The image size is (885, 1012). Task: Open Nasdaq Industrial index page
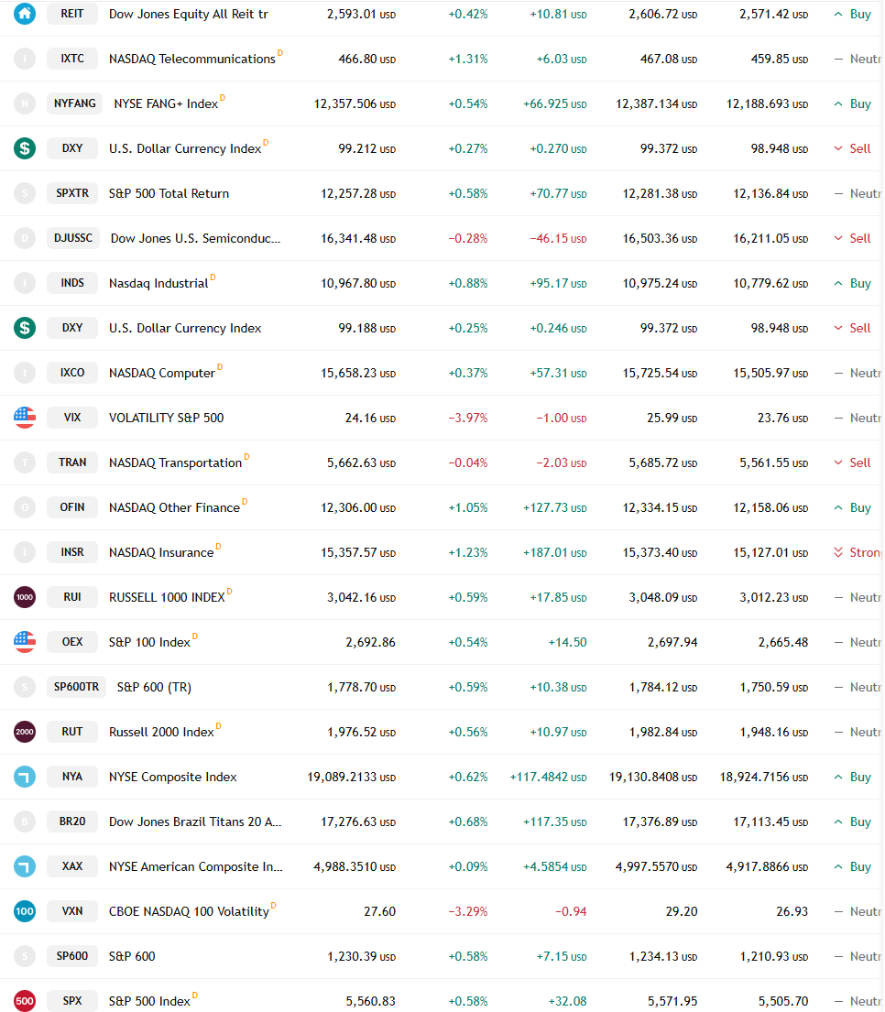coord(158,283)
